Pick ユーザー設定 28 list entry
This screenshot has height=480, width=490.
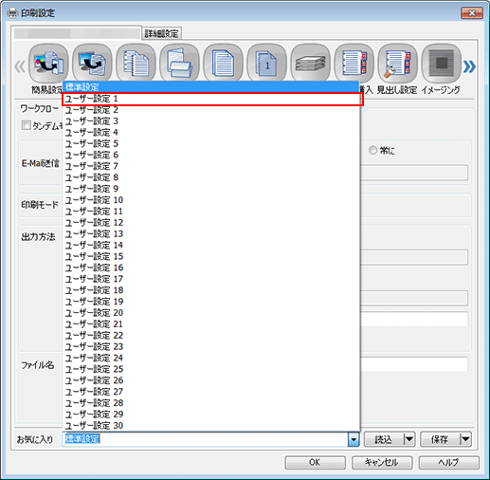click(210, 403)
